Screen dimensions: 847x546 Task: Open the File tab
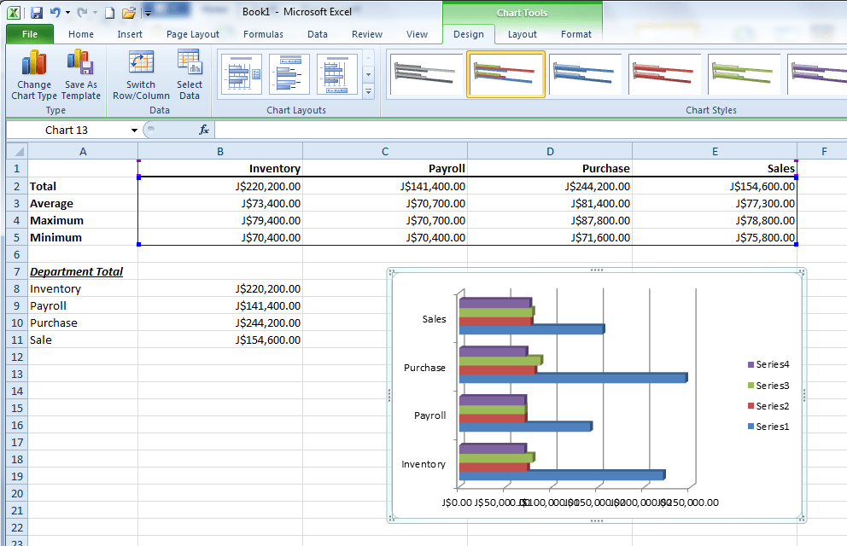(x=29, y=34)
